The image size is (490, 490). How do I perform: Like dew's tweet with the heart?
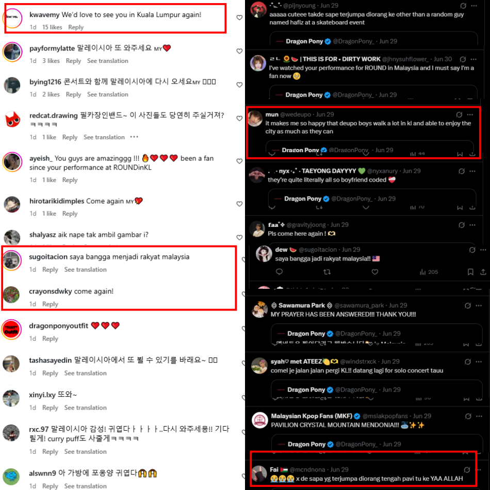pyautogui.click(x=374, y=272)
